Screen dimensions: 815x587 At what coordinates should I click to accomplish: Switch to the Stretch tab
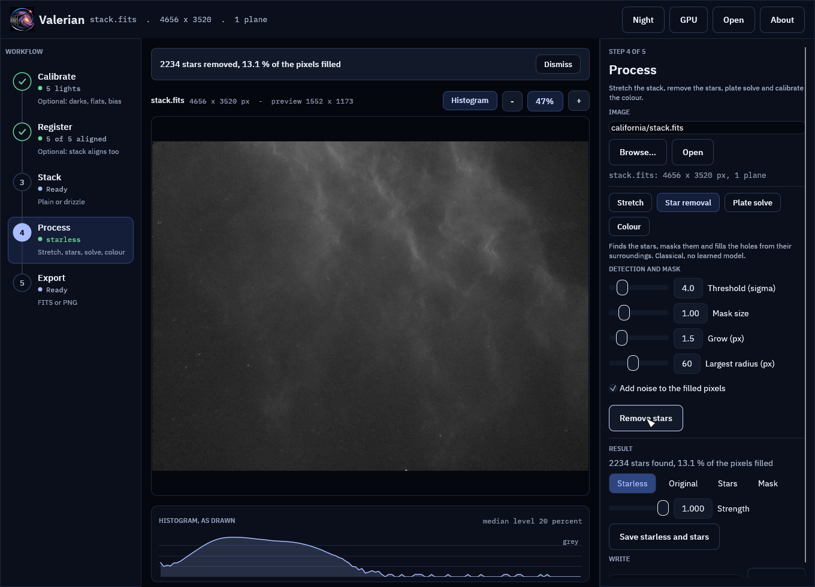click(x=630, y=202)
